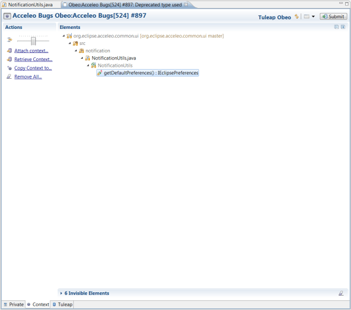This screenshot has width=351, height=310.
Task: Click the Retrieve Context icon
Action: 9,59
